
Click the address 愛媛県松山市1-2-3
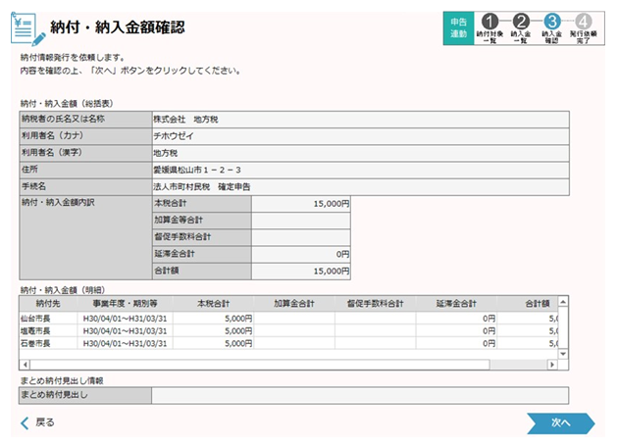tap(197, 170)
